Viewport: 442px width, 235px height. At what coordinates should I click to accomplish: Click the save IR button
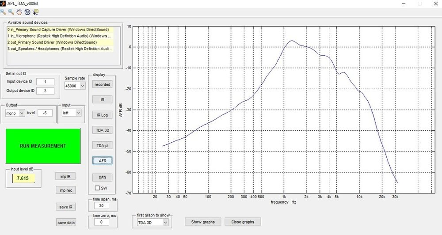(66, 207)
